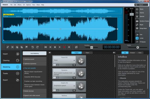150x99 pixels.
Task: Click the Monitor volume knob
Action: tap(138, 47)
